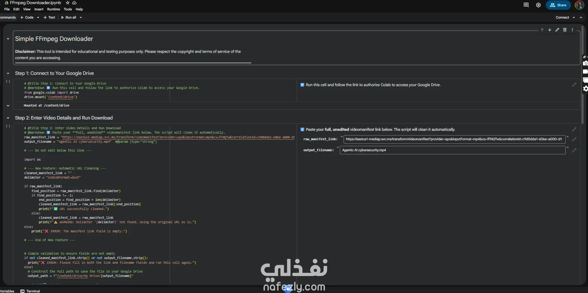Click Connect to start a runtime
The image size is (588, 293).
pos(562,18)
